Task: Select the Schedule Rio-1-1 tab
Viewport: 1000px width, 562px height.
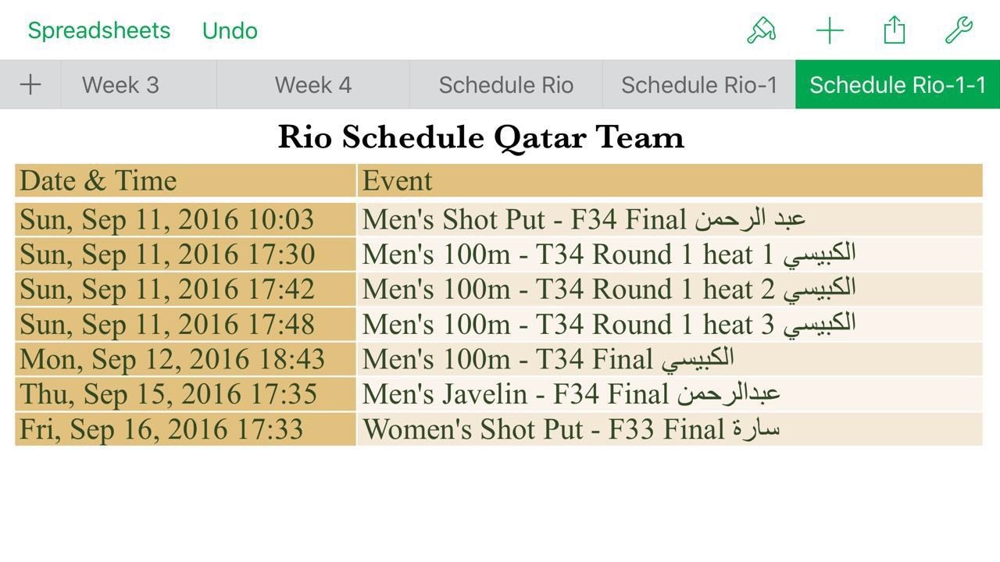Action: pyautogui.click(x=898, y=84)
